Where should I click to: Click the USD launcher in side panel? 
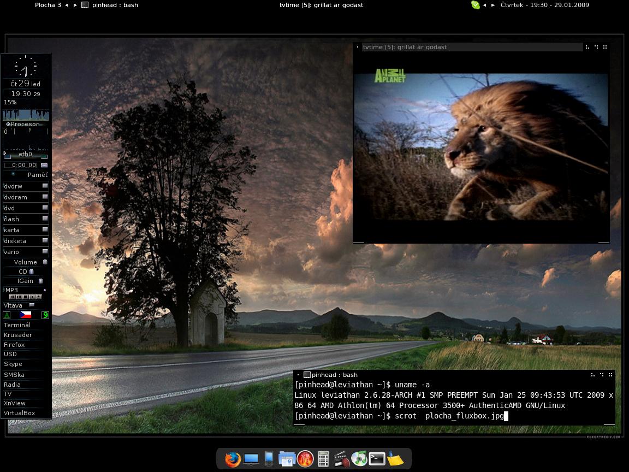pyautogui.click(x=10, y=354)
